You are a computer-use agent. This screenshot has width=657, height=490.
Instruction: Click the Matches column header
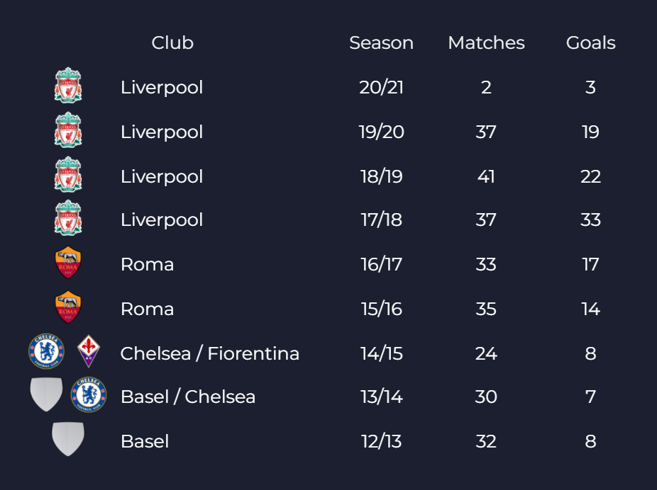point(486,42)
